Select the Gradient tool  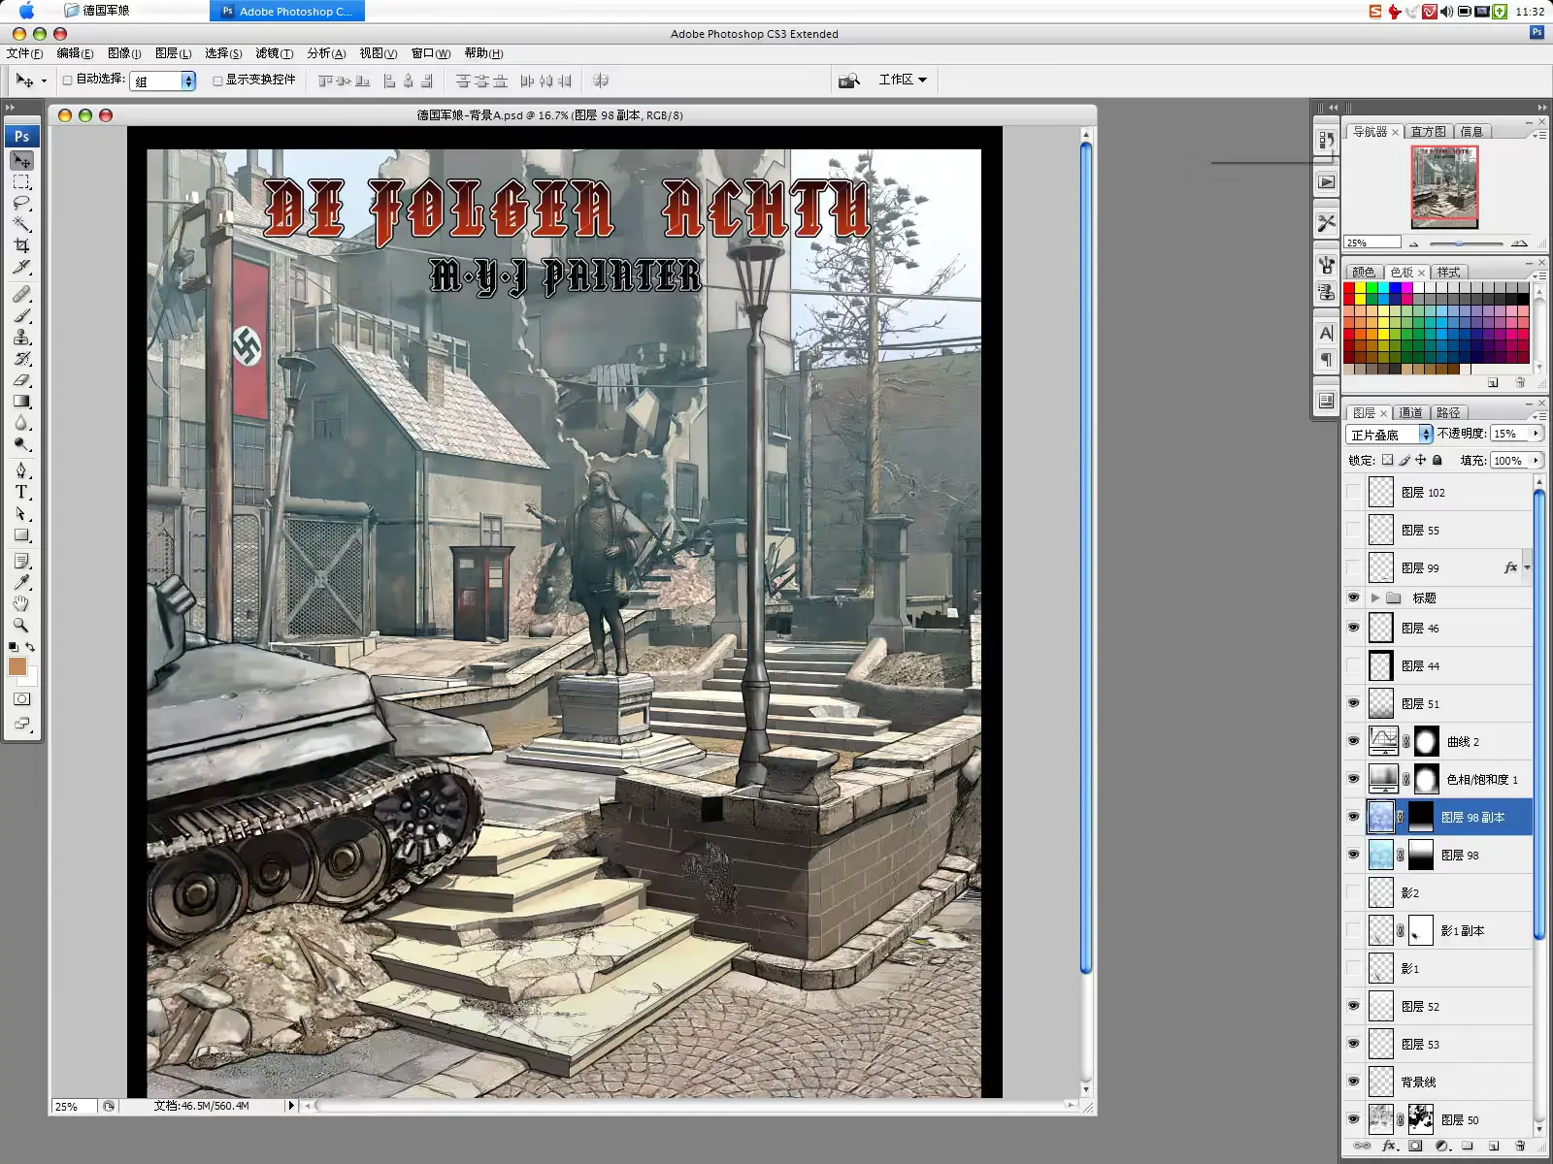pyautogui.click(x=21, y=401)
